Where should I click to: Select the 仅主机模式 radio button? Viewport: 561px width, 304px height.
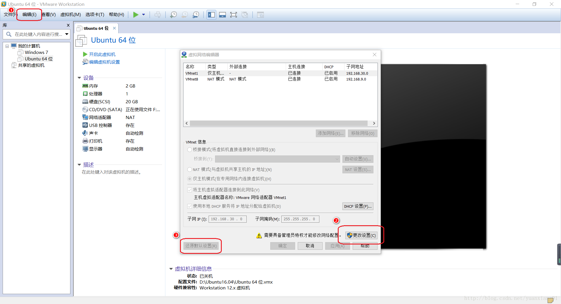(x=190, y=179)
